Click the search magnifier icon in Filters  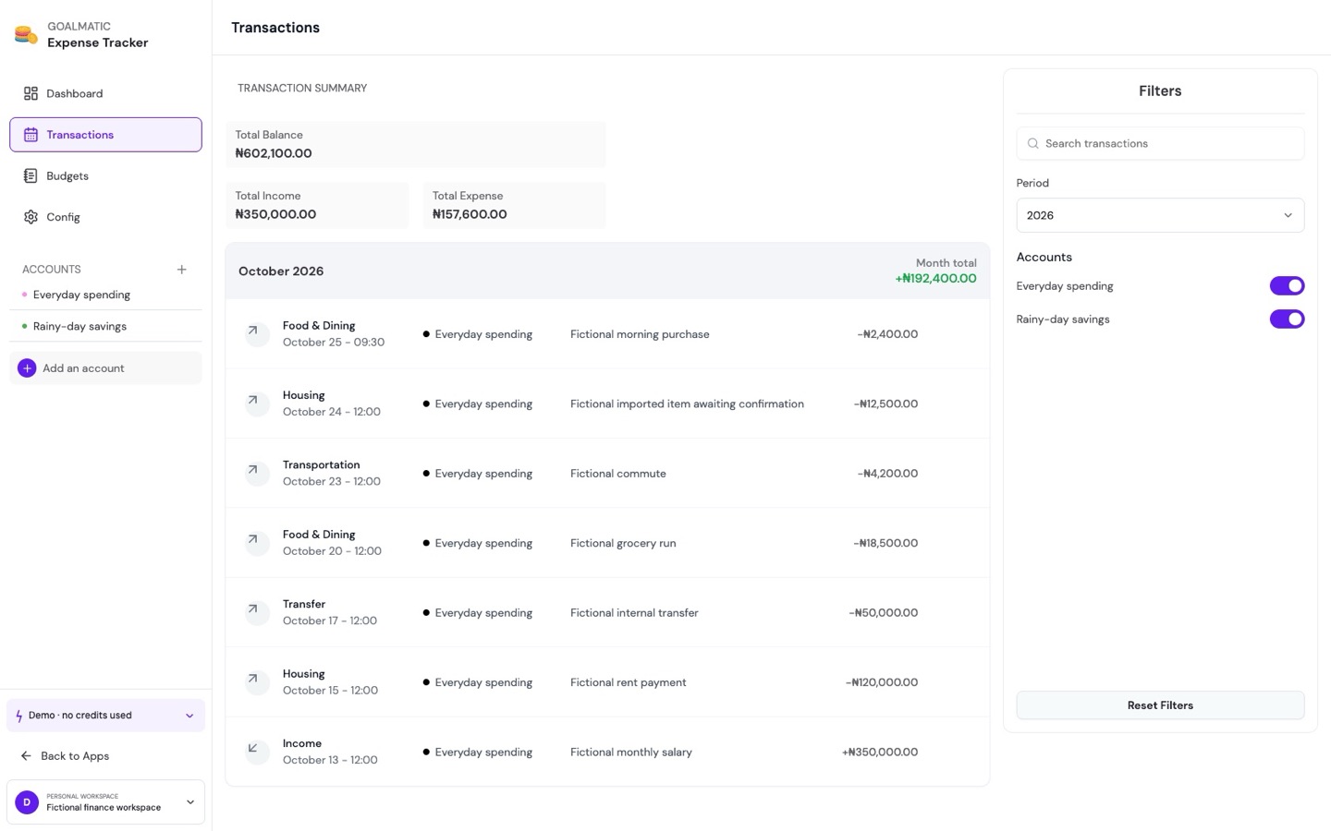1033,144
